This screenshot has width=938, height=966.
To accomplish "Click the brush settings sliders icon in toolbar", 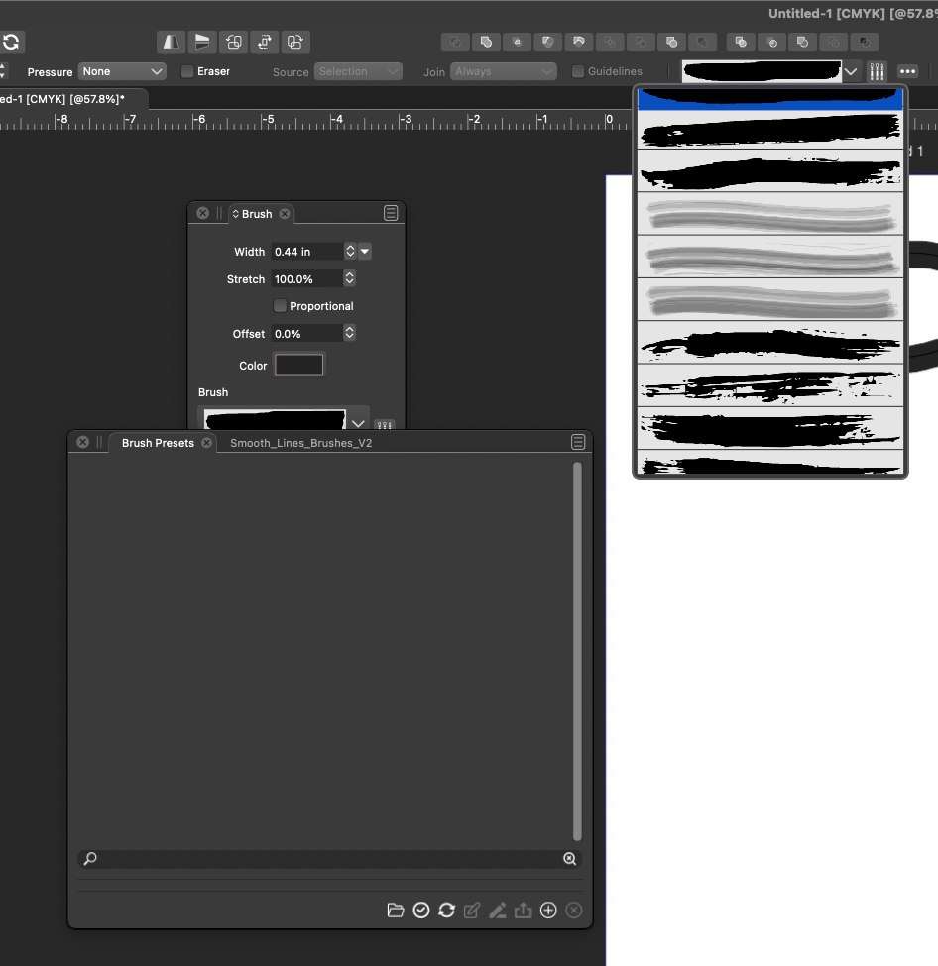I will point(877,71).
